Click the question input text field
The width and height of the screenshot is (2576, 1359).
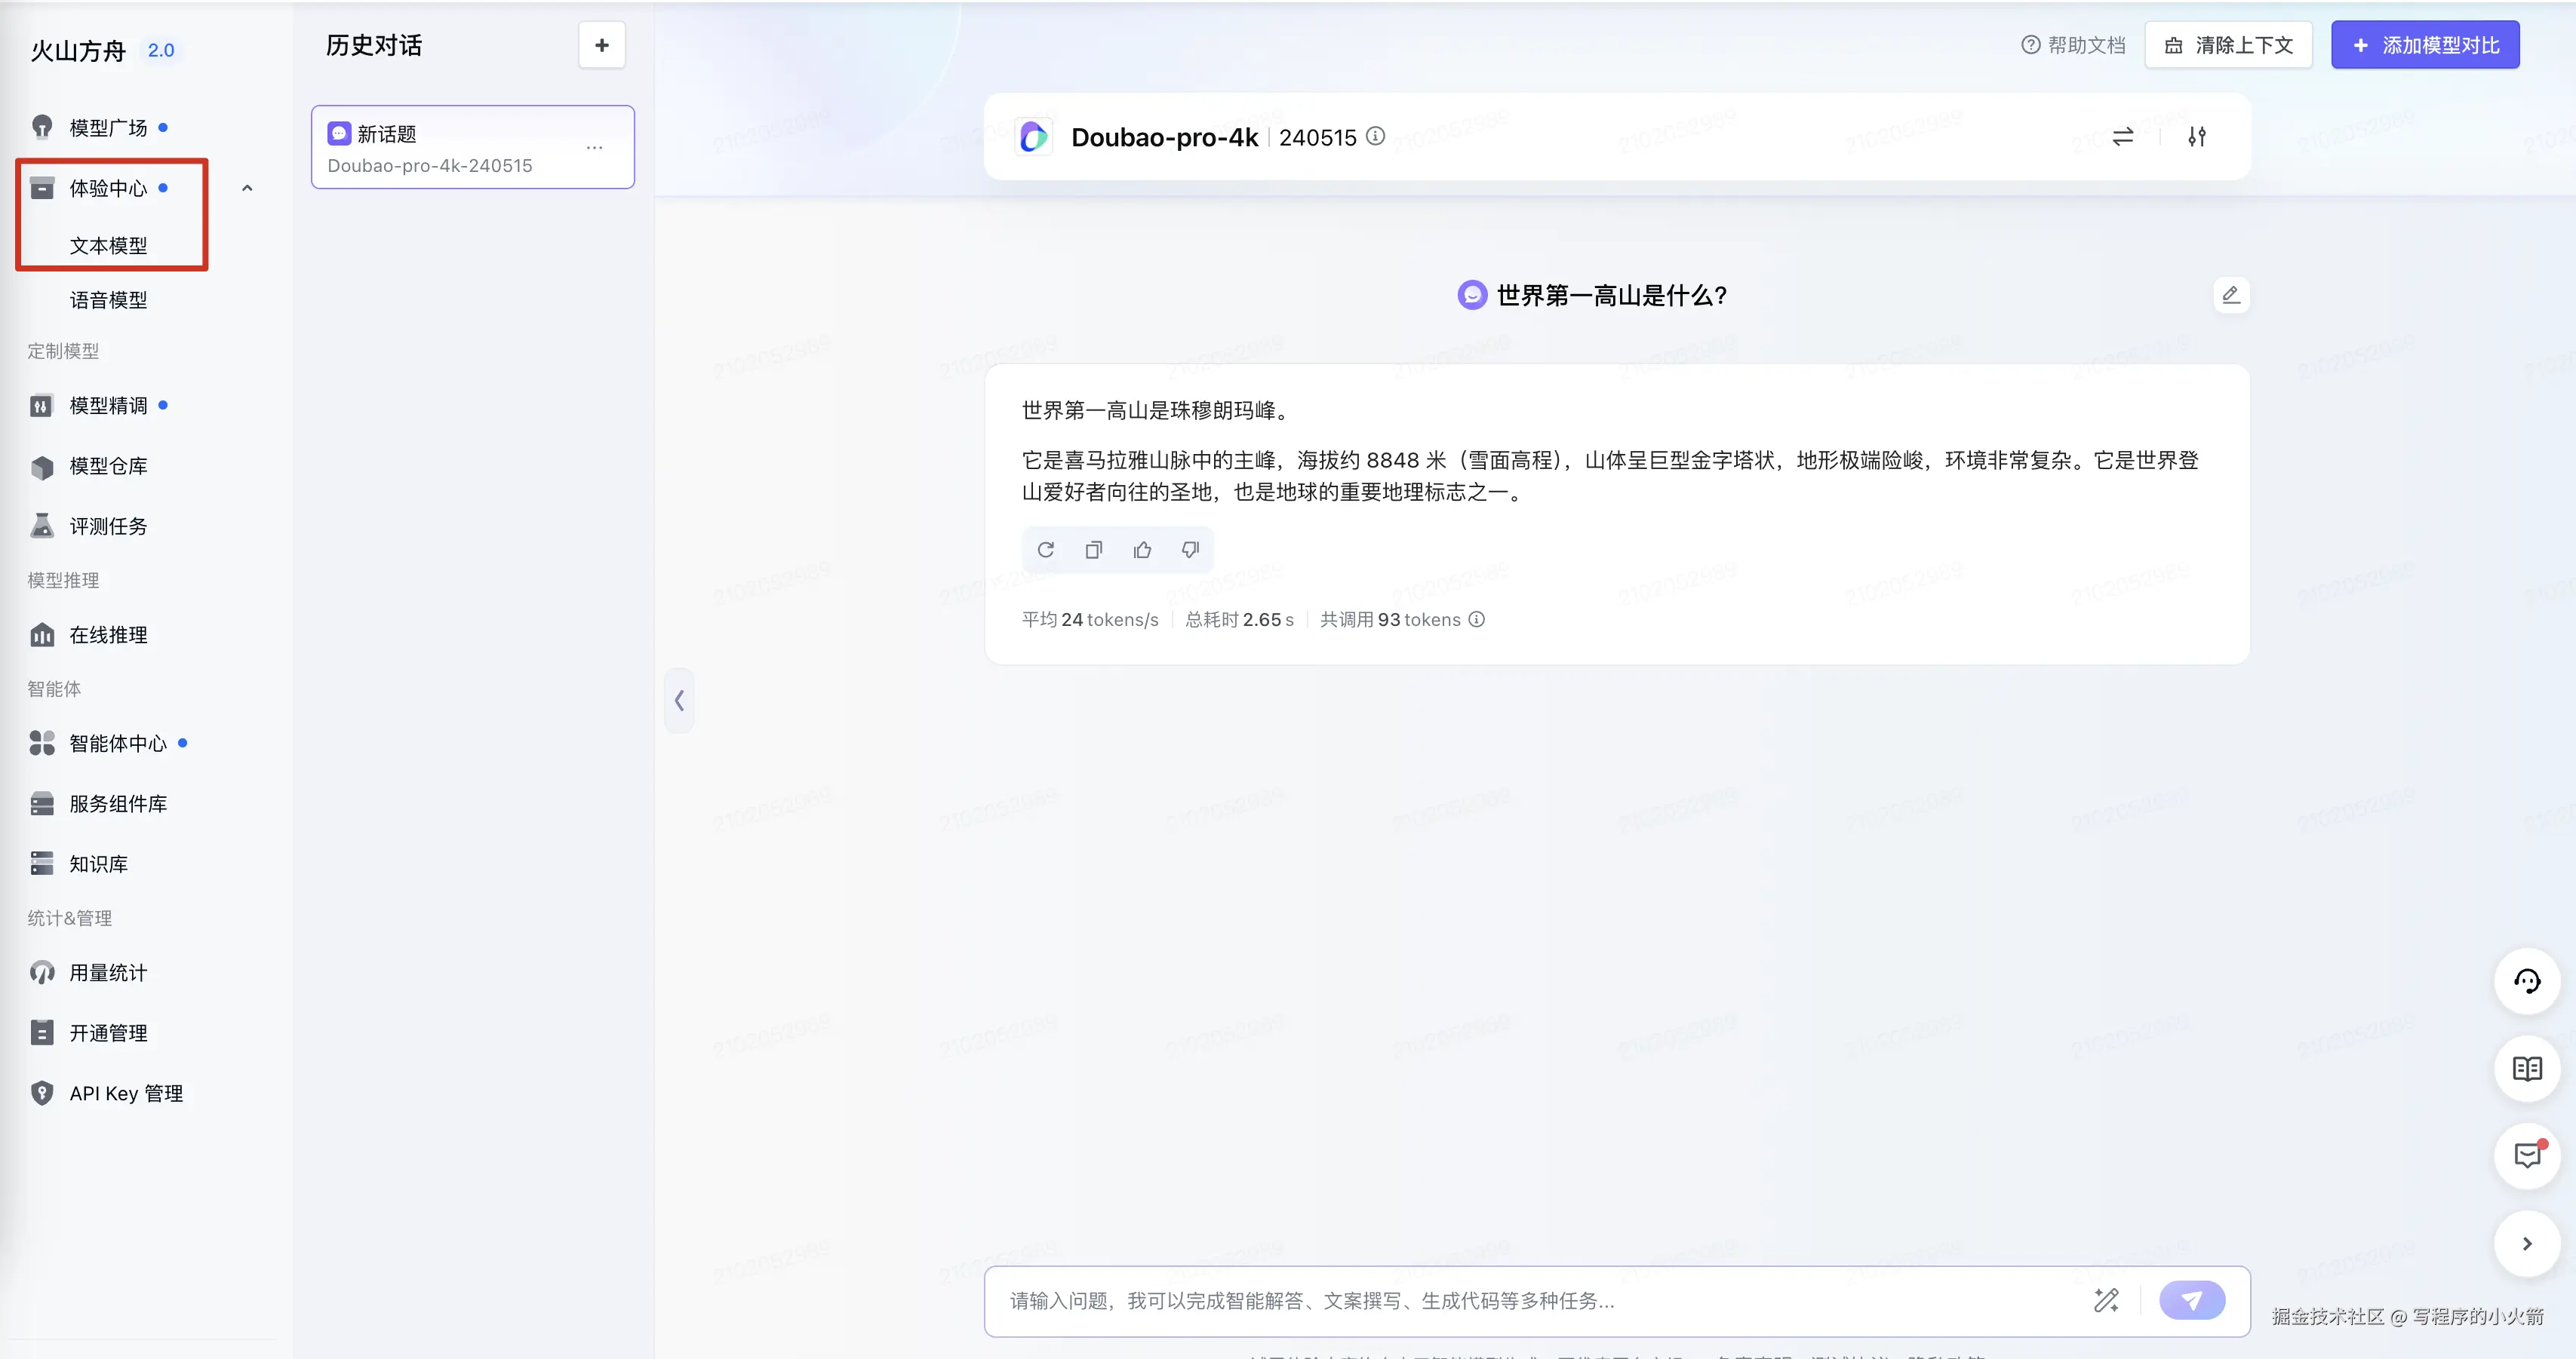[x=1540, y=1300]
